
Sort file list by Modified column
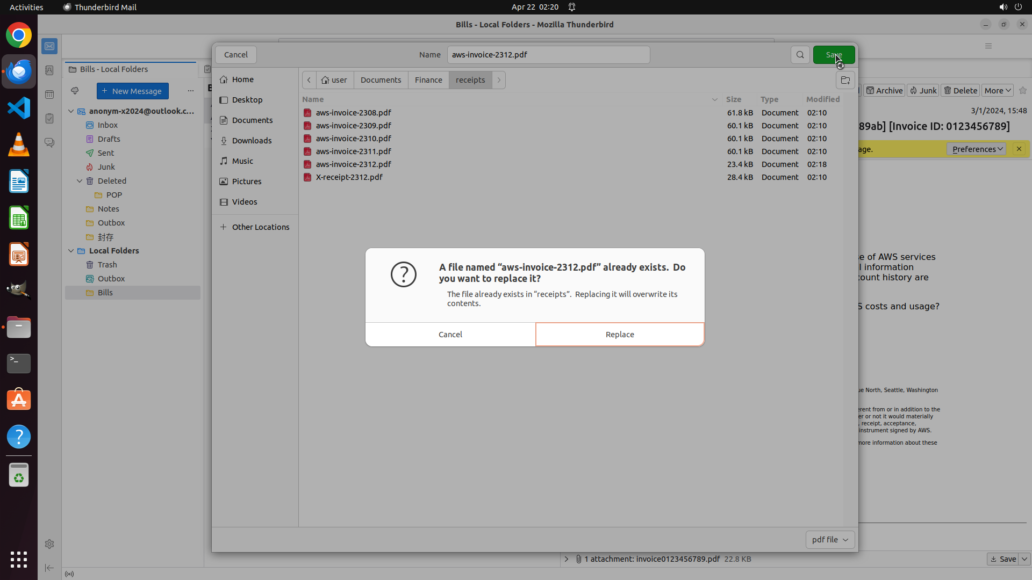pyautogui.click(x=822, y=99)
